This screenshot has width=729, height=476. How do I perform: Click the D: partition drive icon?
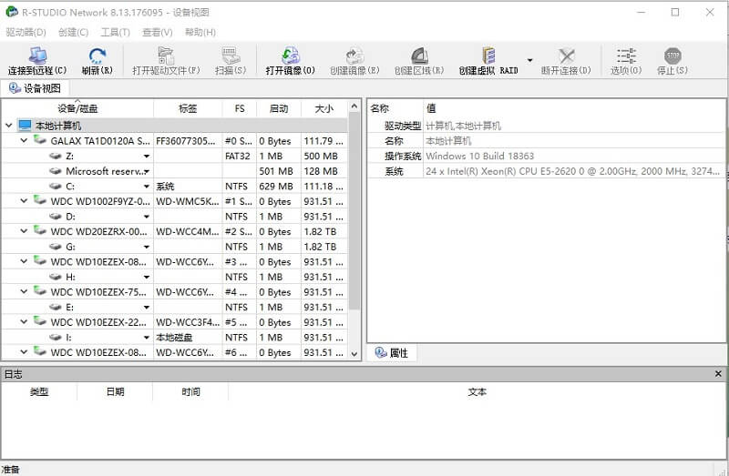[x=56, y=217]
